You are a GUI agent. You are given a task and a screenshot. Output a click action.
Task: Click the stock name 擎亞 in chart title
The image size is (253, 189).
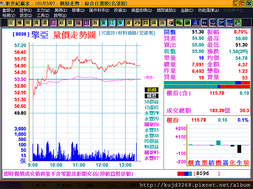point(40,35)
